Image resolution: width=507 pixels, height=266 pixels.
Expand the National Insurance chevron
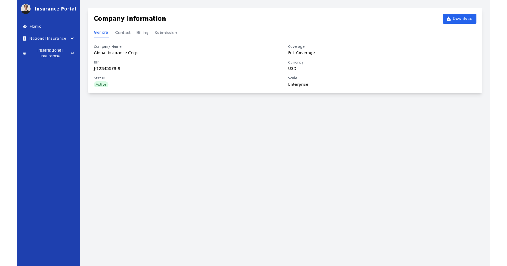[x=72, y=38]
